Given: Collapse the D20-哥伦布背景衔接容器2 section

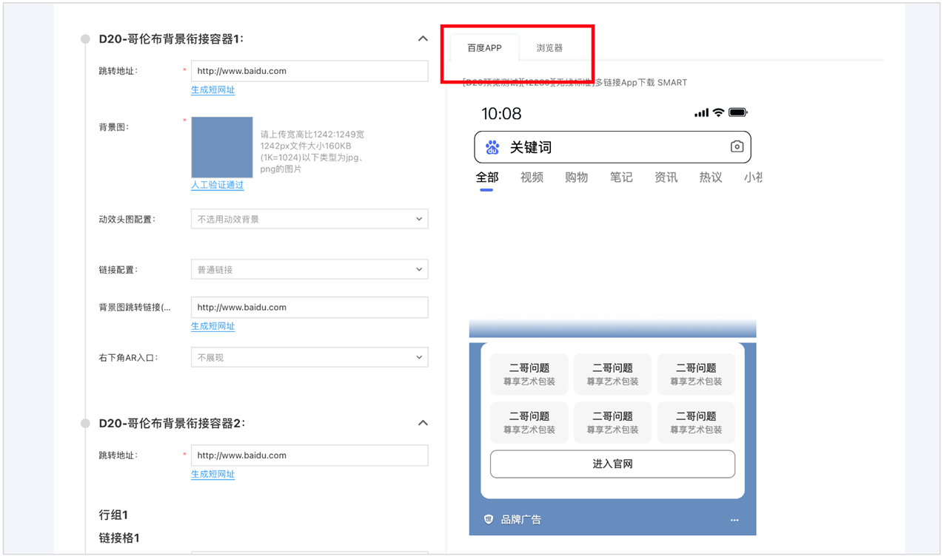Looking at the screenshot, I should pyautogui.click(x=423, y=423).
